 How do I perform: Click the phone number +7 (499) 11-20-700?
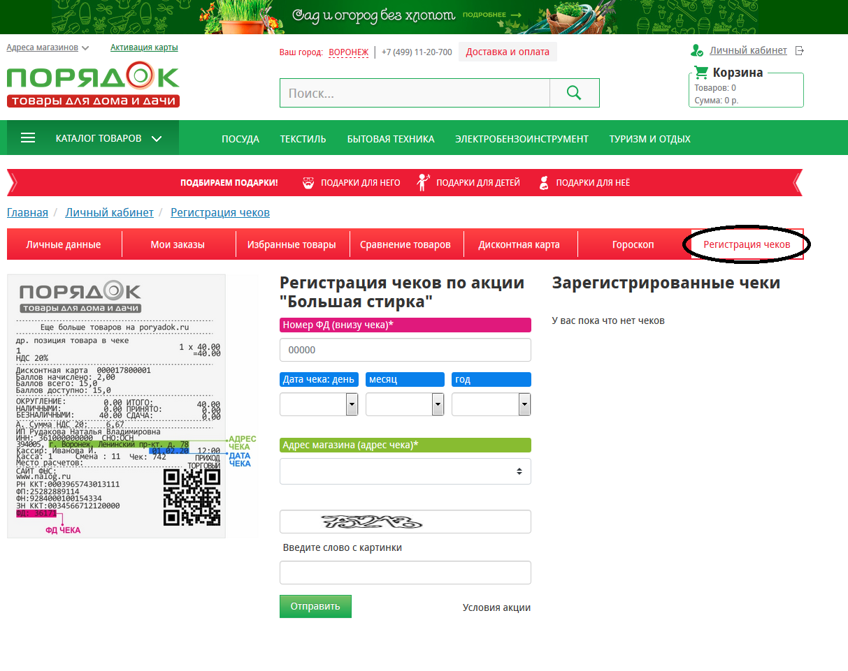tap(417, 52)
